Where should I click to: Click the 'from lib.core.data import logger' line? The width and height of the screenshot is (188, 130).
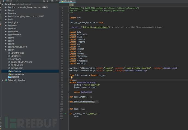[87, 75]
